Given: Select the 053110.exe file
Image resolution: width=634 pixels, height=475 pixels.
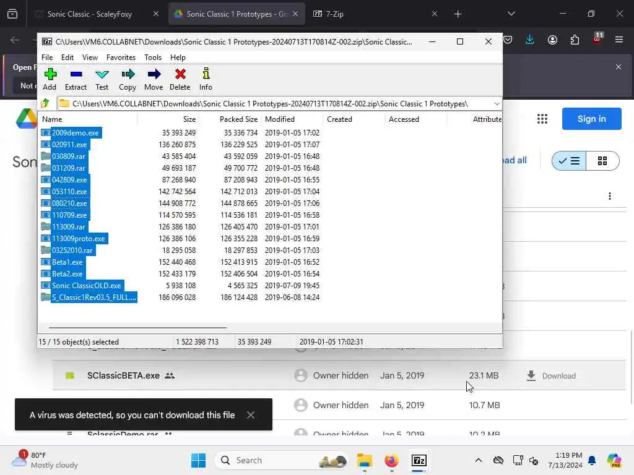Looking at the screenshot, I should point(69,192).
